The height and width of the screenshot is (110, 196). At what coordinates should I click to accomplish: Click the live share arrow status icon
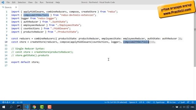[13, 102]
